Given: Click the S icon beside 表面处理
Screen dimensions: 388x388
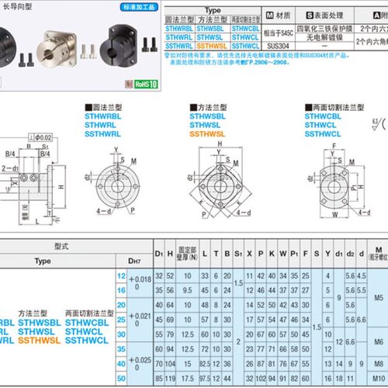Looking at the screenshot, I should (x=310, y=16).
